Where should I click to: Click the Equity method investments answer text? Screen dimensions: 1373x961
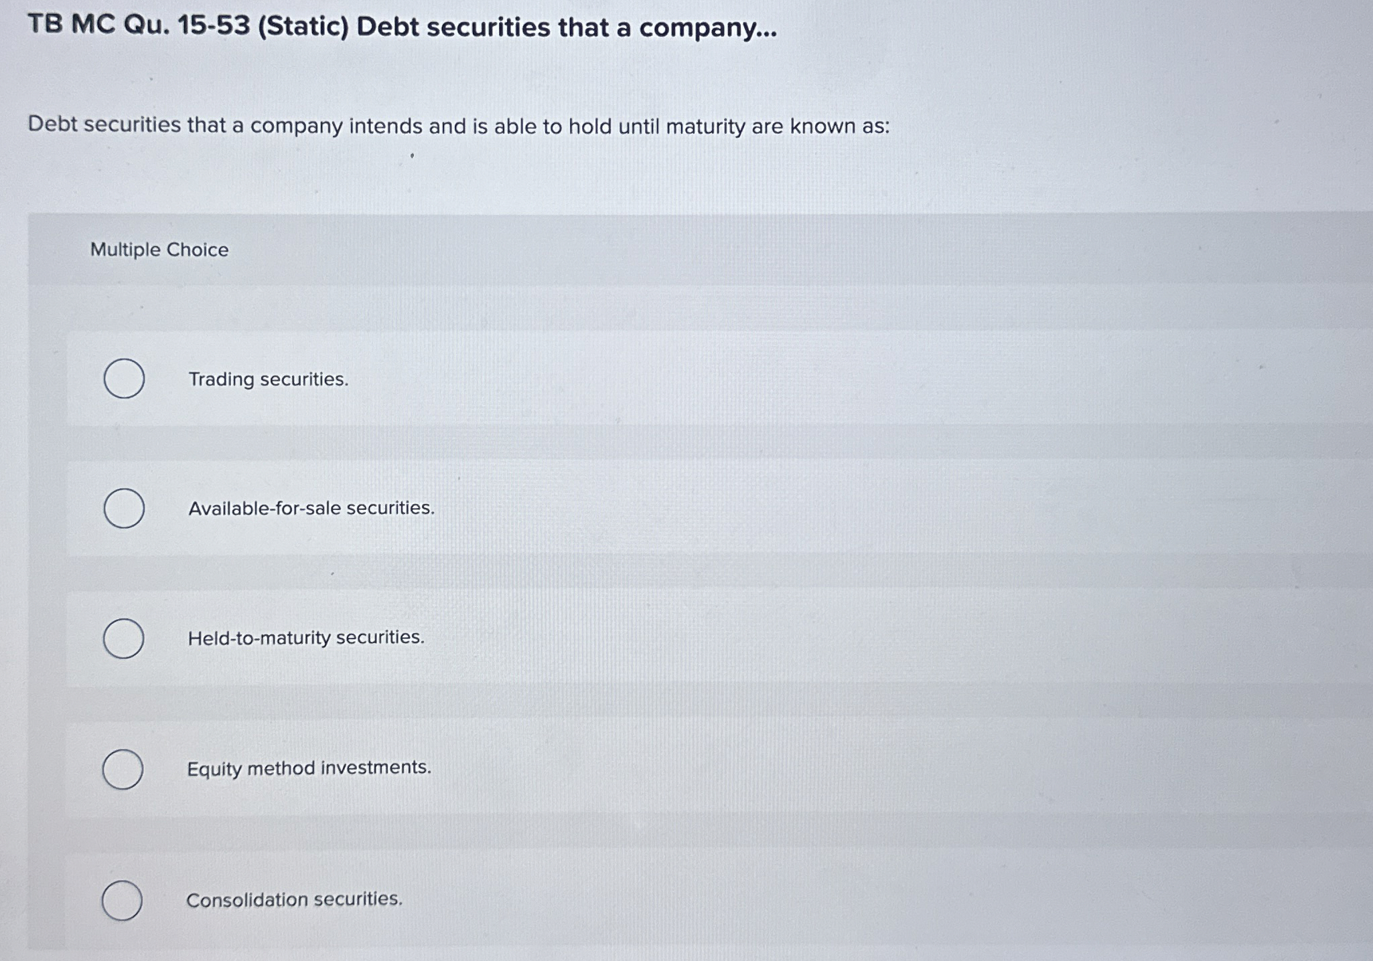coord(309,768)
